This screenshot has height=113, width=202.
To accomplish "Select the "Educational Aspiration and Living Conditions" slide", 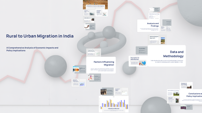I will (x=79, y=83).
